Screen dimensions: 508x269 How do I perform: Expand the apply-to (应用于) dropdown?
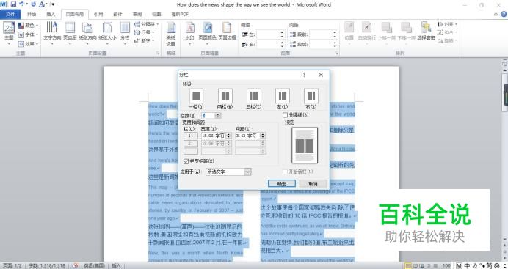click(248, 172)
